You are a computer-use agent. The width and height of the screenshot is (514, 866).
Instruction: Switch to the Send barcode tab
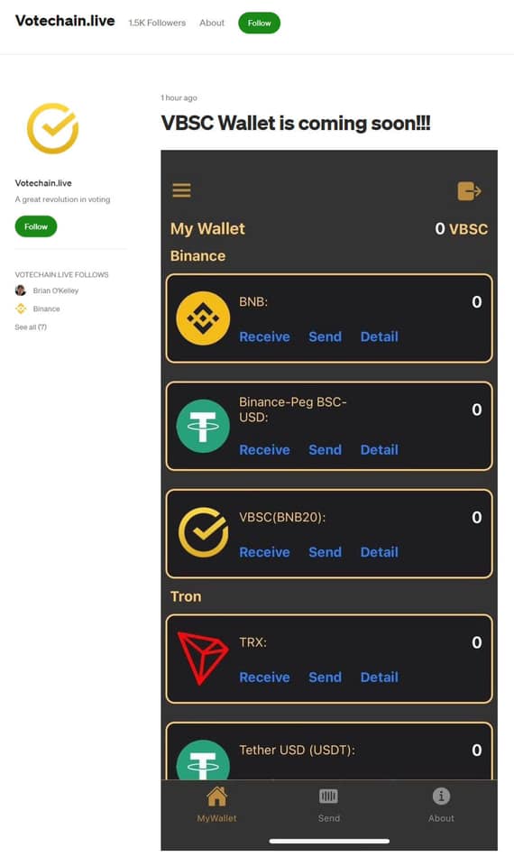[328, 805]
